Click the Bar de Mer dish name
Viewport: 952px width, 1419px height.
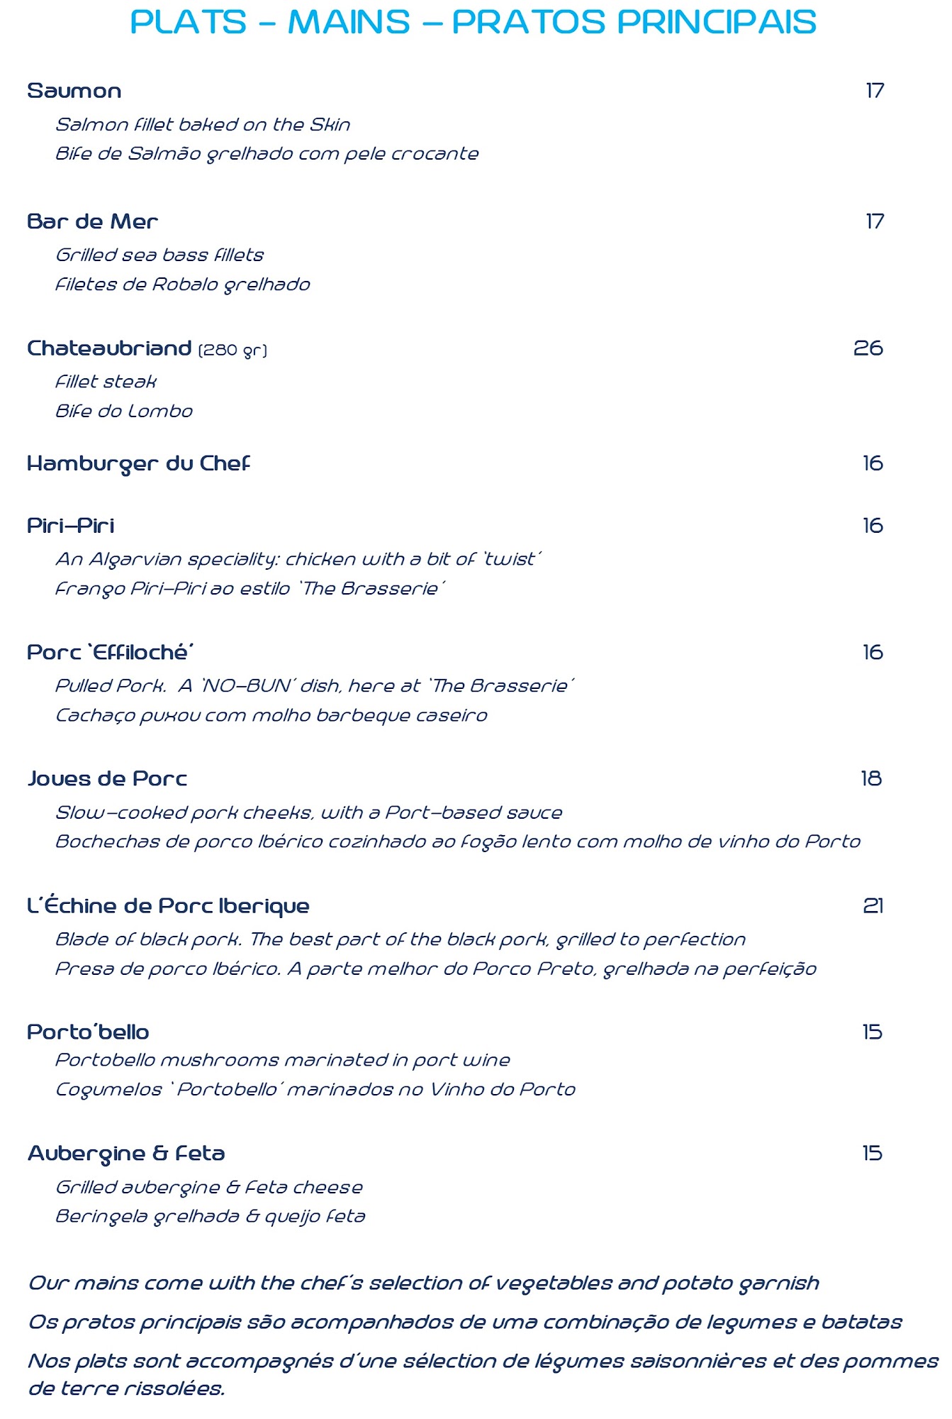tap(92, 221)
